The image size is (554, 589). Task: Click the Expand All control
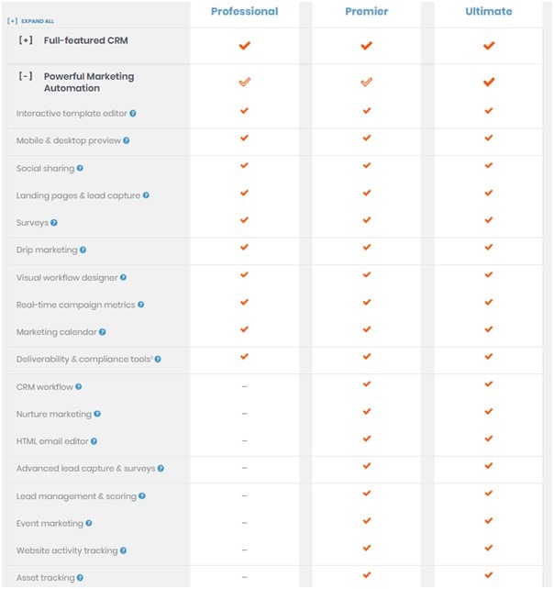click(x=30, y=21)
